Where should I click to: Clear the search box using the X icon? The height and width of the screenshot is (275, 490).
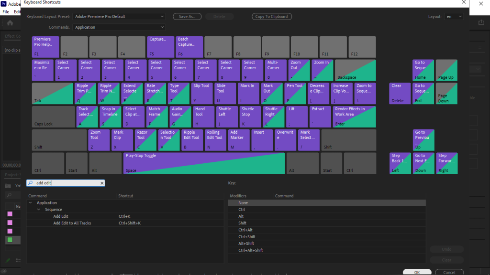click(101, 183)
